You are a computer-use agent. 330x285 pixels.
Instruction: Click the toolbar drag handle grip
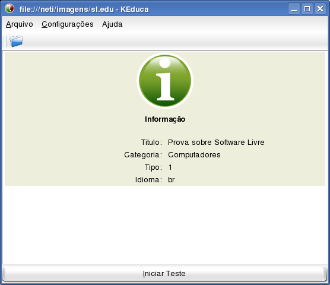(5, 41)
